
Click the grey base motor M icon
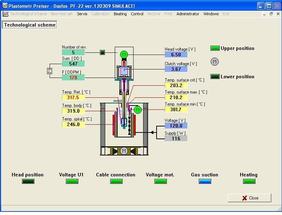(x=124, y=151)
